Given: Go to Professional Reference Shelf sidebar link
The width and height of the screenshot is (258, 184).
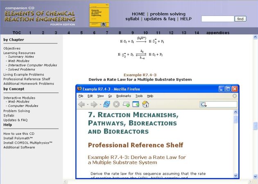Looking at the screenshot, I should [27, 79].
